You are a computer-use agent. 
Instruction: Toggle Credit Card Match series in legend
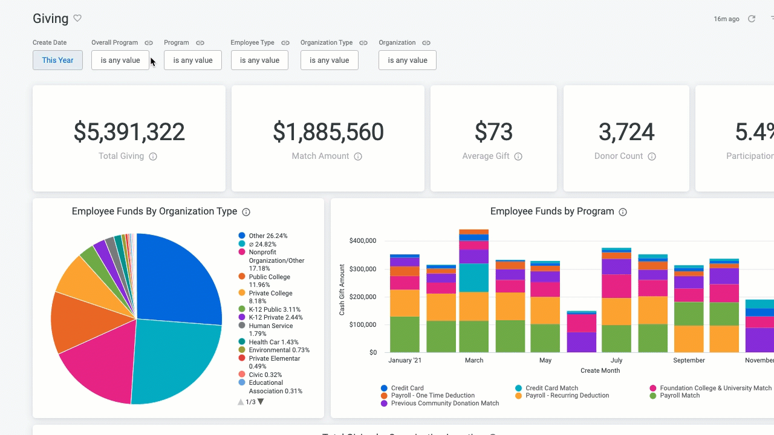point(547,388)
